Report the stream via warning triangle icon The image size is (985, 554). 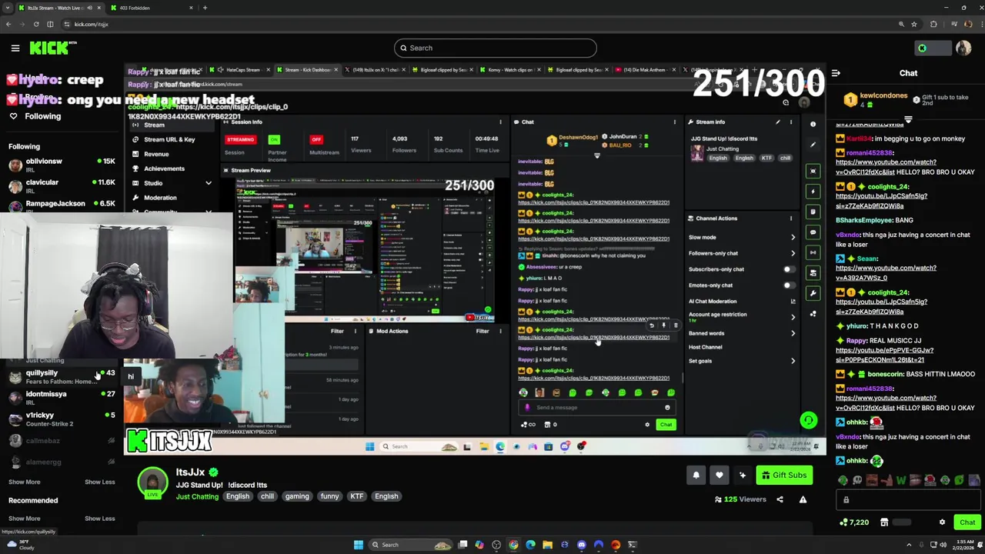[x=803, y=499]
